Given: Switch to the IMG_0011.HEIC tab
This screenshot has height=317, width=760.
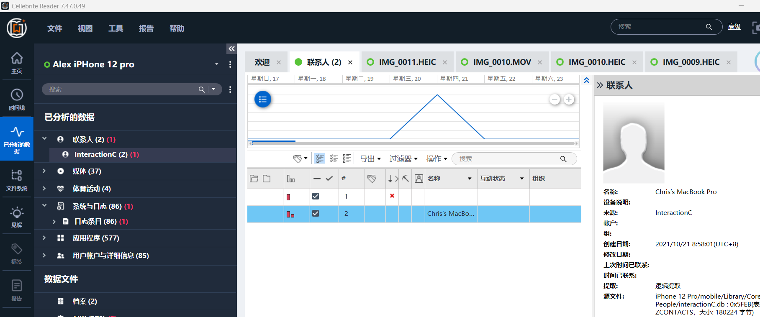Looking at the screenshot, I should coord(407,62).
